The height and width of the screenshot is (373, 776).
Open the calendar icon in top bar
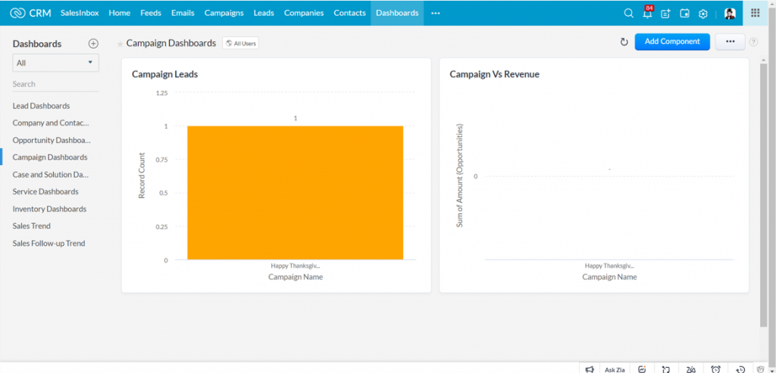click(684, 14)
